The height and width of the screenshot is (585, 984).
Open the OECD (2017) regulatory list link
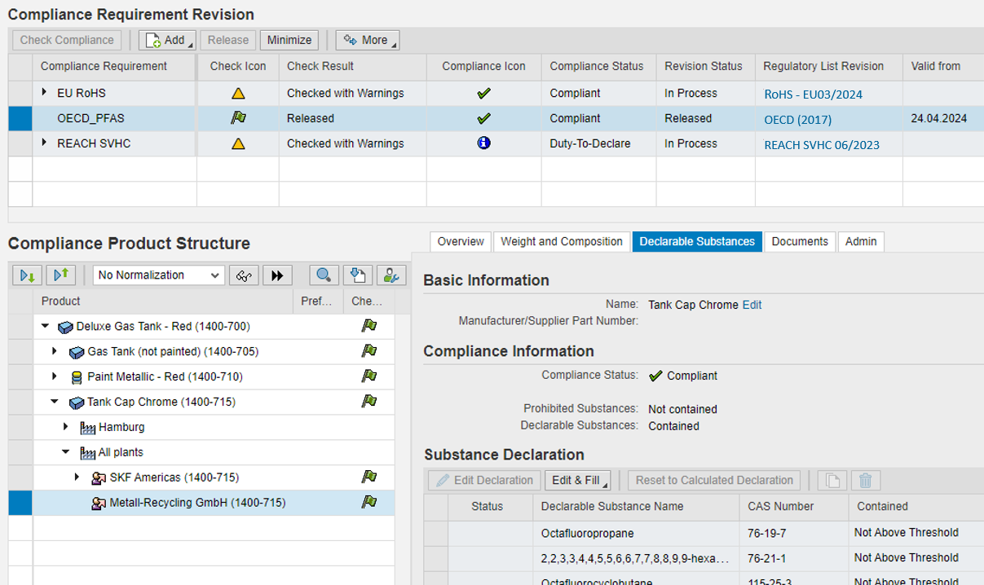[x=797, y=119]
